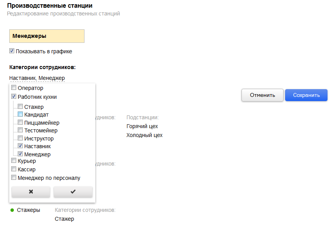Uncheck the Наставник checkbox
This screenshot has width=331, height=230.
[20, 146]
